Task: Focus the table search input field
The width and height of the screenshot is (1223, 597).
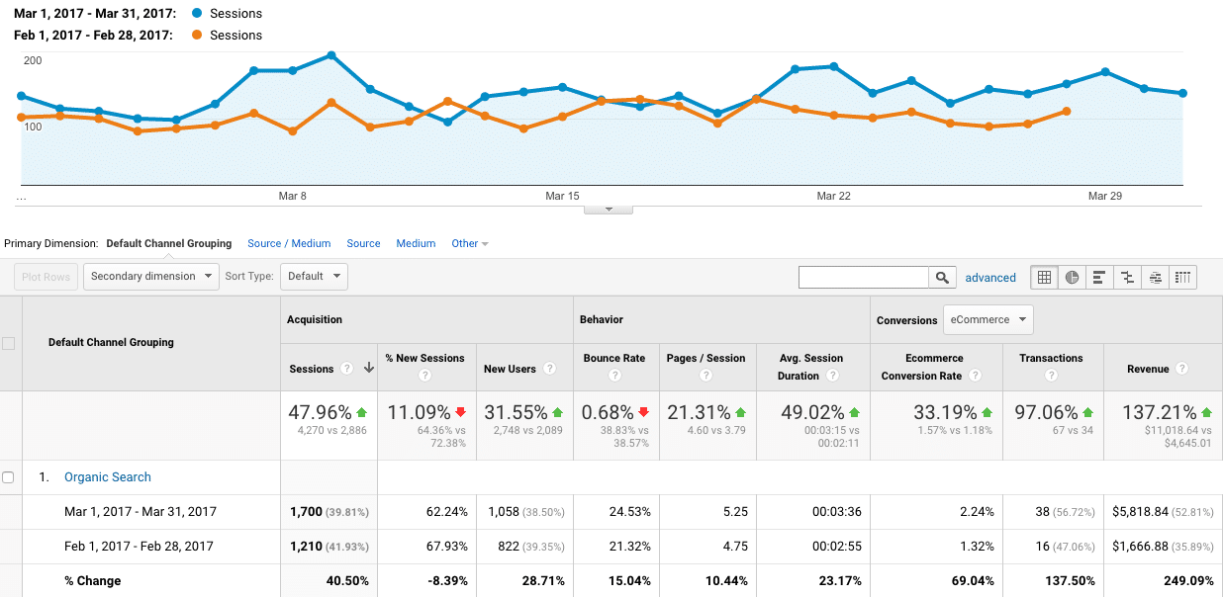Action: pos(863,278)
